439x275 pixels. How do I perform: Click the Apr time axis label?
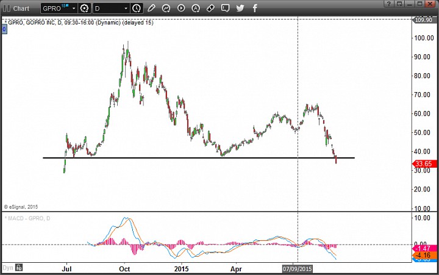point(236,269)
